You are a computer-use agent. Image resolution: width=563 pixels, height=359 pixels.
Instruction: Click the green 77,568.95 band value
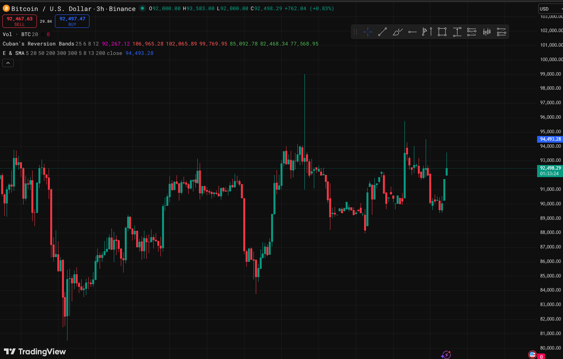tap(304, 44)
